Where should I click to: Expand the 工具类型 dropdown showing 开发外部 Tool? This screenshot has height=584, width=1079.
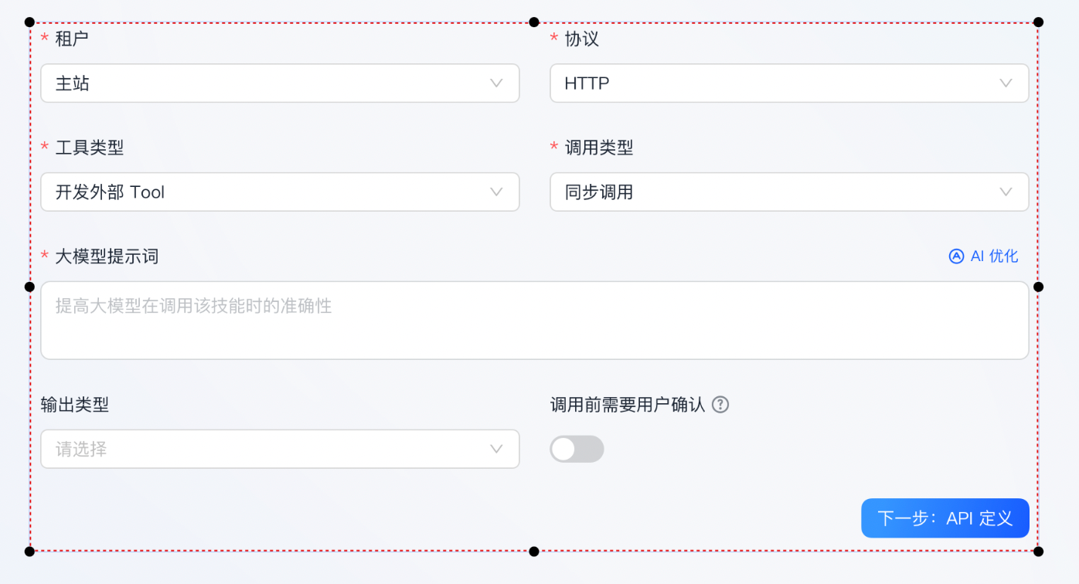pyautogui.click(x=263, y=192)
